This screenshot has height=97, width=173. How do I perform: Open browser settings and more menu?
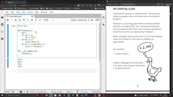click(x=103, y=5)
